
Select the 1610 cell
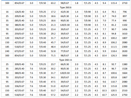[125, 34]
